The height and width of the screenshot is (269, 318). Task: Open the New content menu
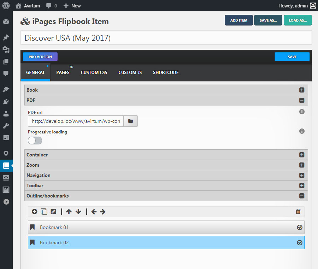pos(72,6)
